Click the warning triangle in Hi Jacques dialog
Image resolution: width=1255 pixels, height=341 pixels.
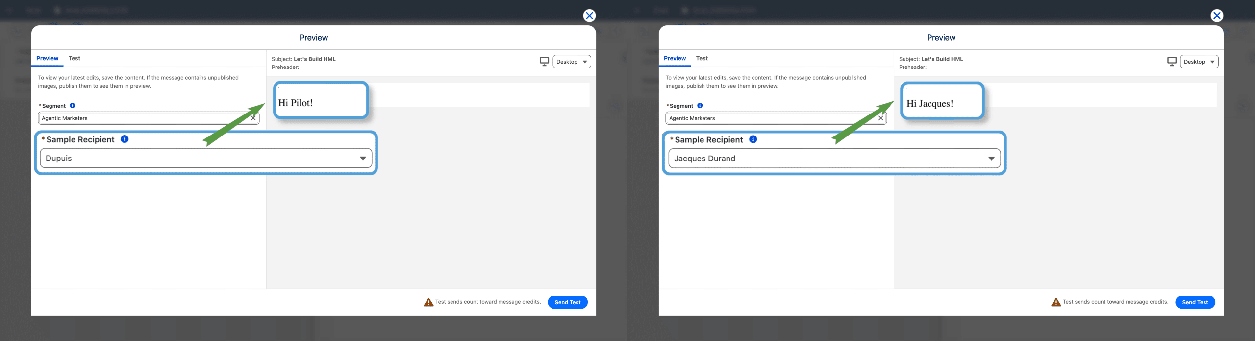point(1056,302)
